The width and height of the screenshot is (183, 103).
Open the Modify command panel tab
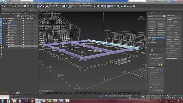(152, 13)
